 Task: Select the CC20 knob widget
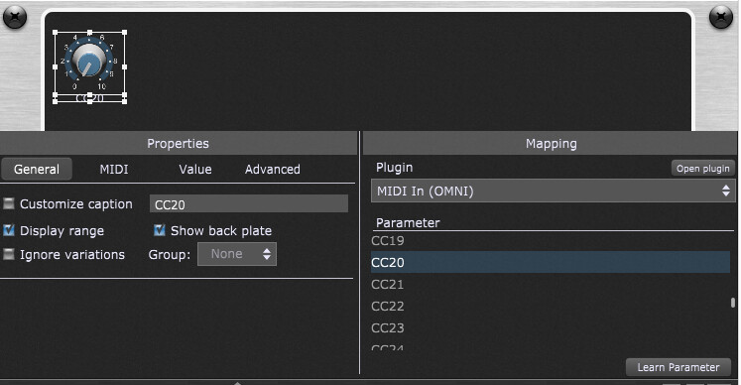click(88, 63)
